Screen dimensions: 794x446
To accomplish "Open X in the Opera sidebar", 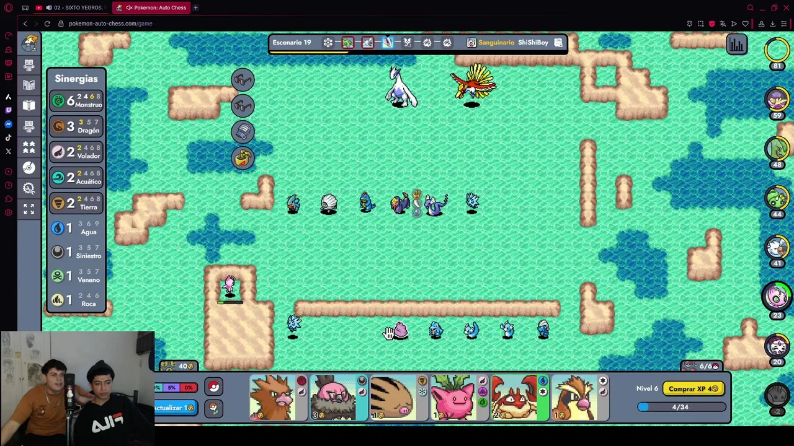I will tap(8, 151).
